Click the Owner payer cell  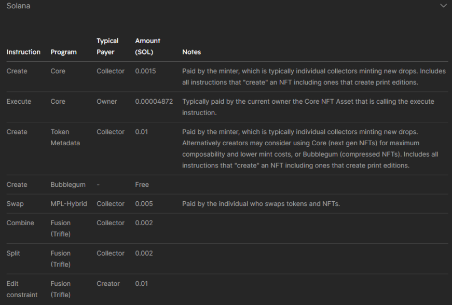click(x=106, y=102)
